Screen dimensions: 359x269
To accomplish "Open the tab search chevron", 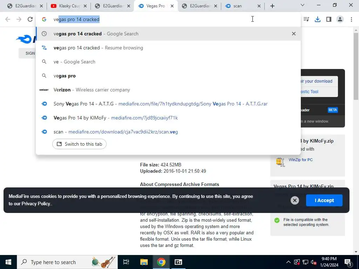I will [303, 5].
